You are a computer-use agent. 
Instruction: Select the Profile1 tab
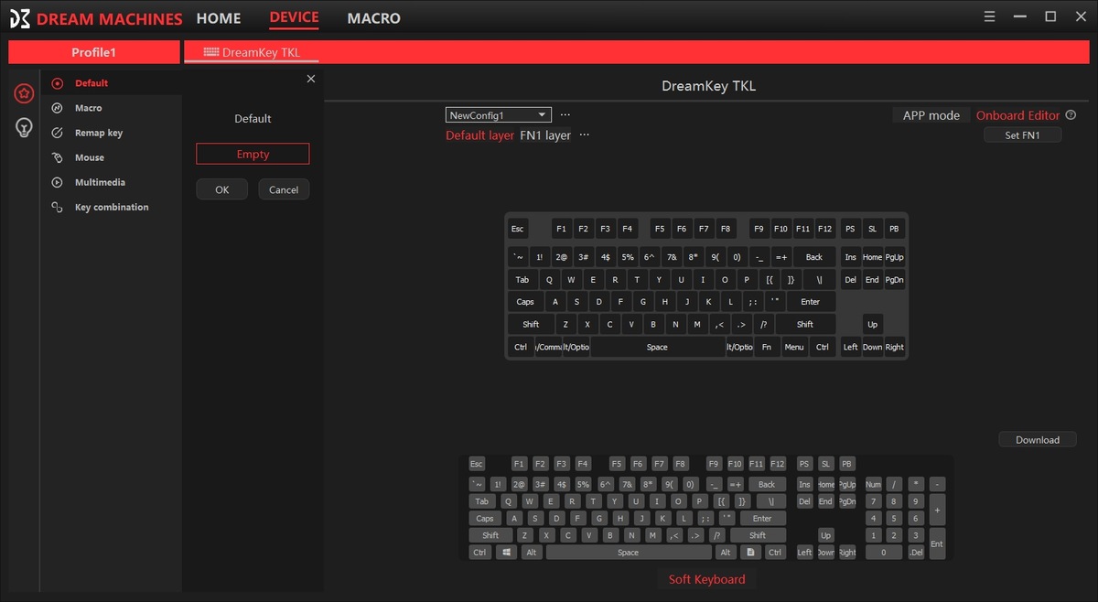[x=94, y=52]
